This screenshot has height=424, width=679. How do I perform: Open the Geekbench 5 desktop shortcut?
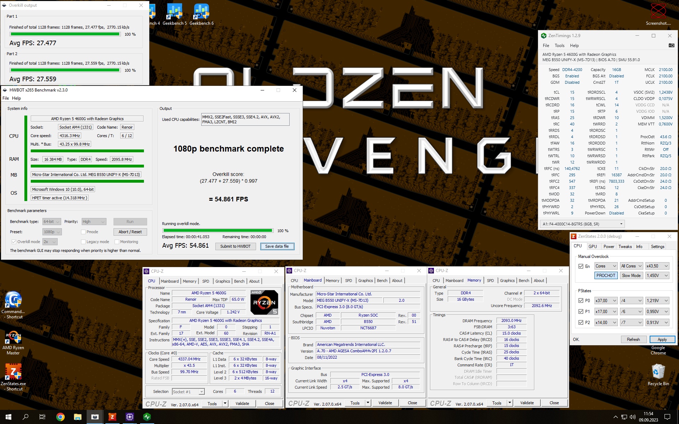174,14
